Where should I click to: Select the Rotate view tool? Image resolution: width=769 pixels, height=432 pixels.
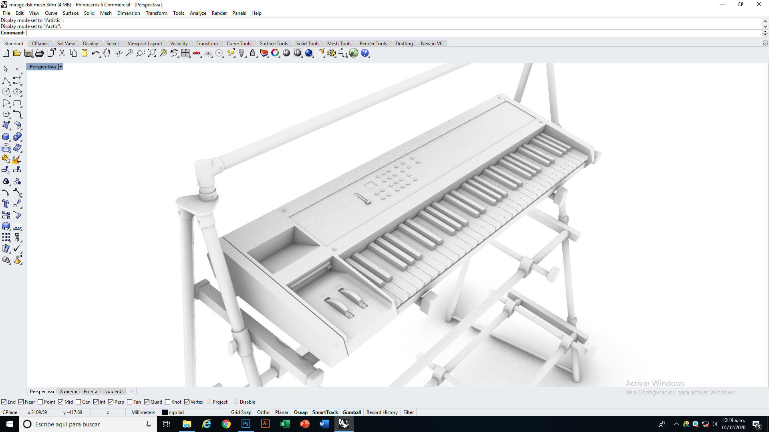tap(118, 53)
